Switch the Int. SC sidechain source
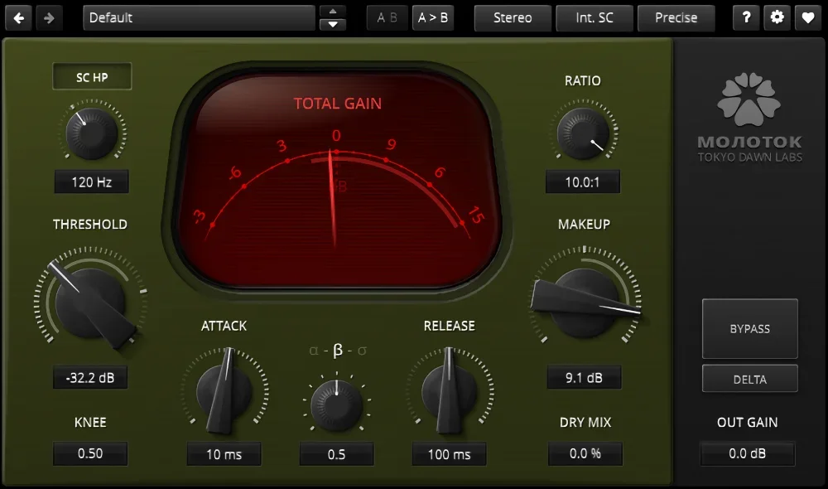The image size is (828, 489). click(594, 17)
